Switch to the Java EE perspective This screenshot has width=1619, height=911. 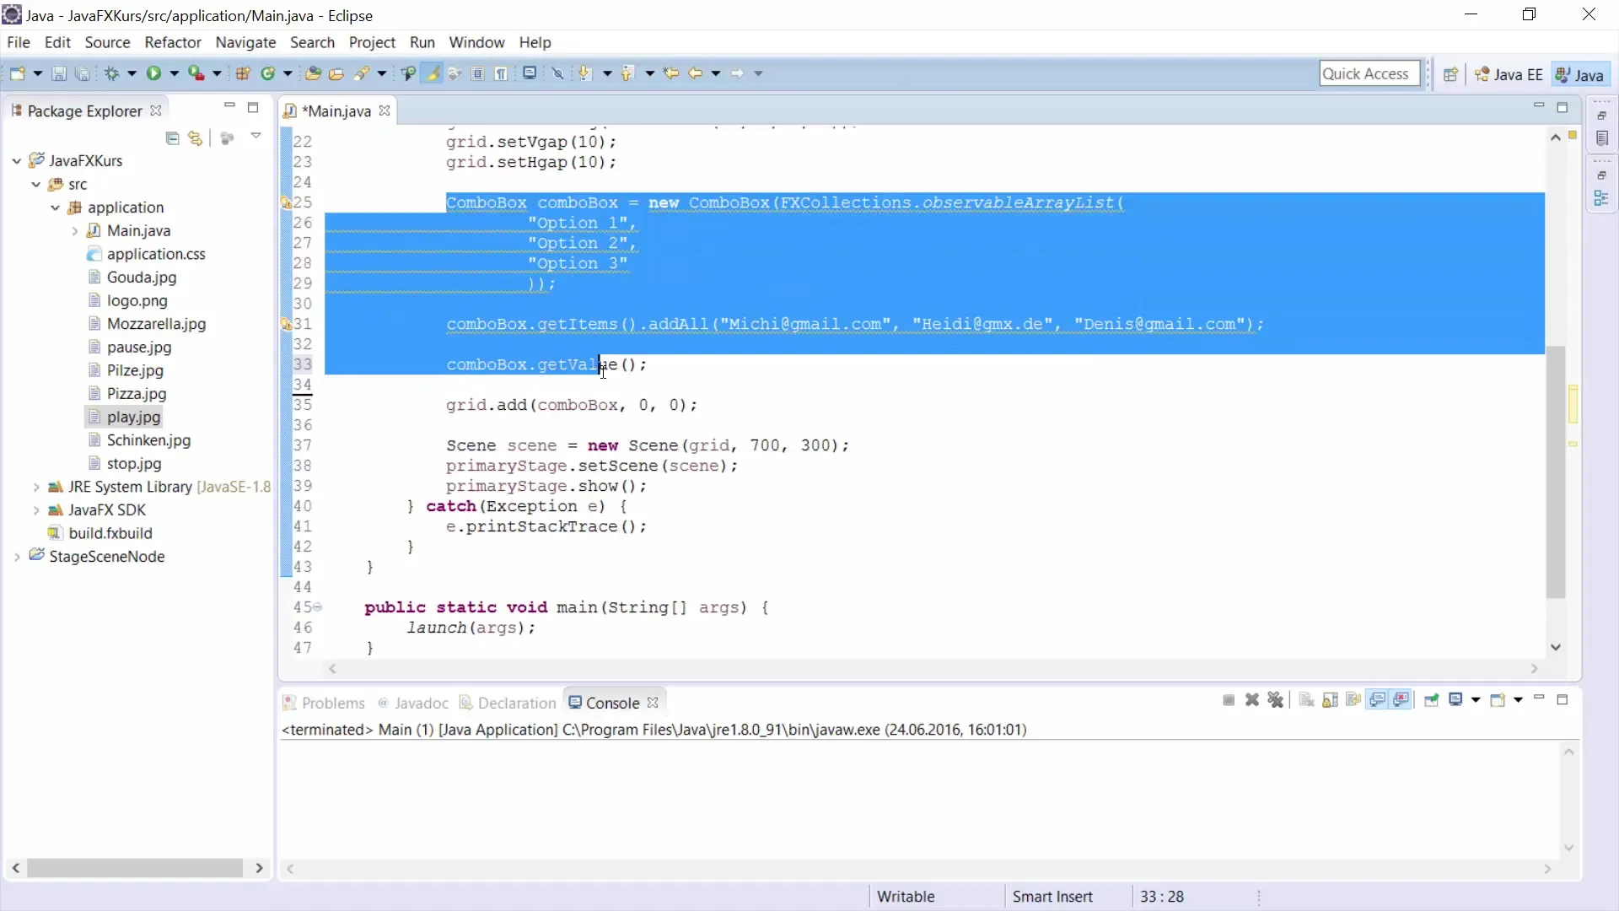[1509, 74]
